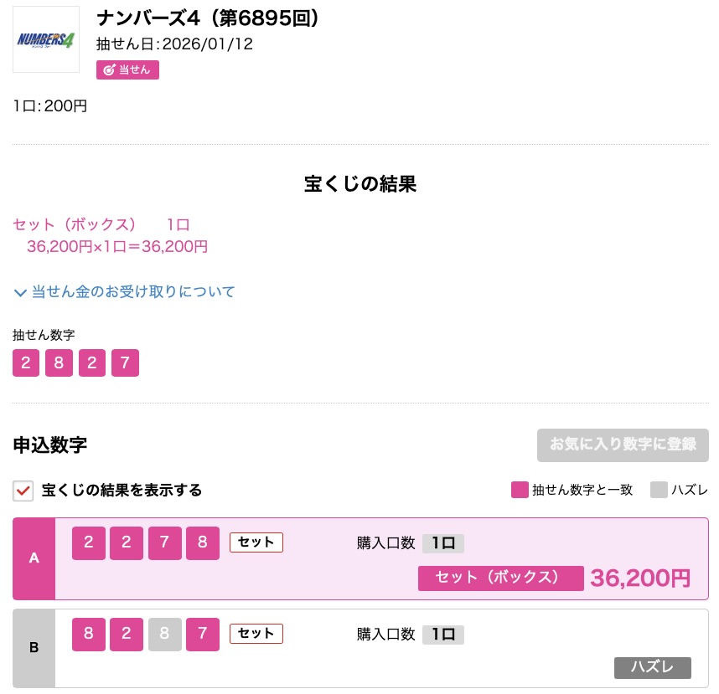Click row B セット type tag

256,634
